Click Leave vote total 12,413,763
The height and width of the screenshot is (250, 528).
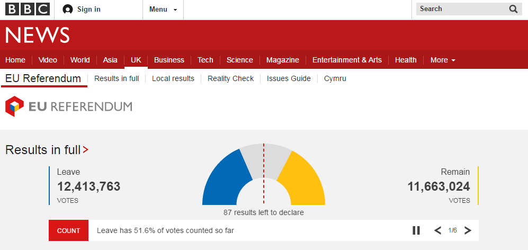[88, 186]
